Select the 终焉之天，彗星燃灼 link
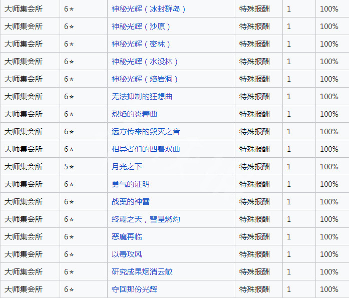The height and width of the screenshot is (298, 349). (146, 219)
